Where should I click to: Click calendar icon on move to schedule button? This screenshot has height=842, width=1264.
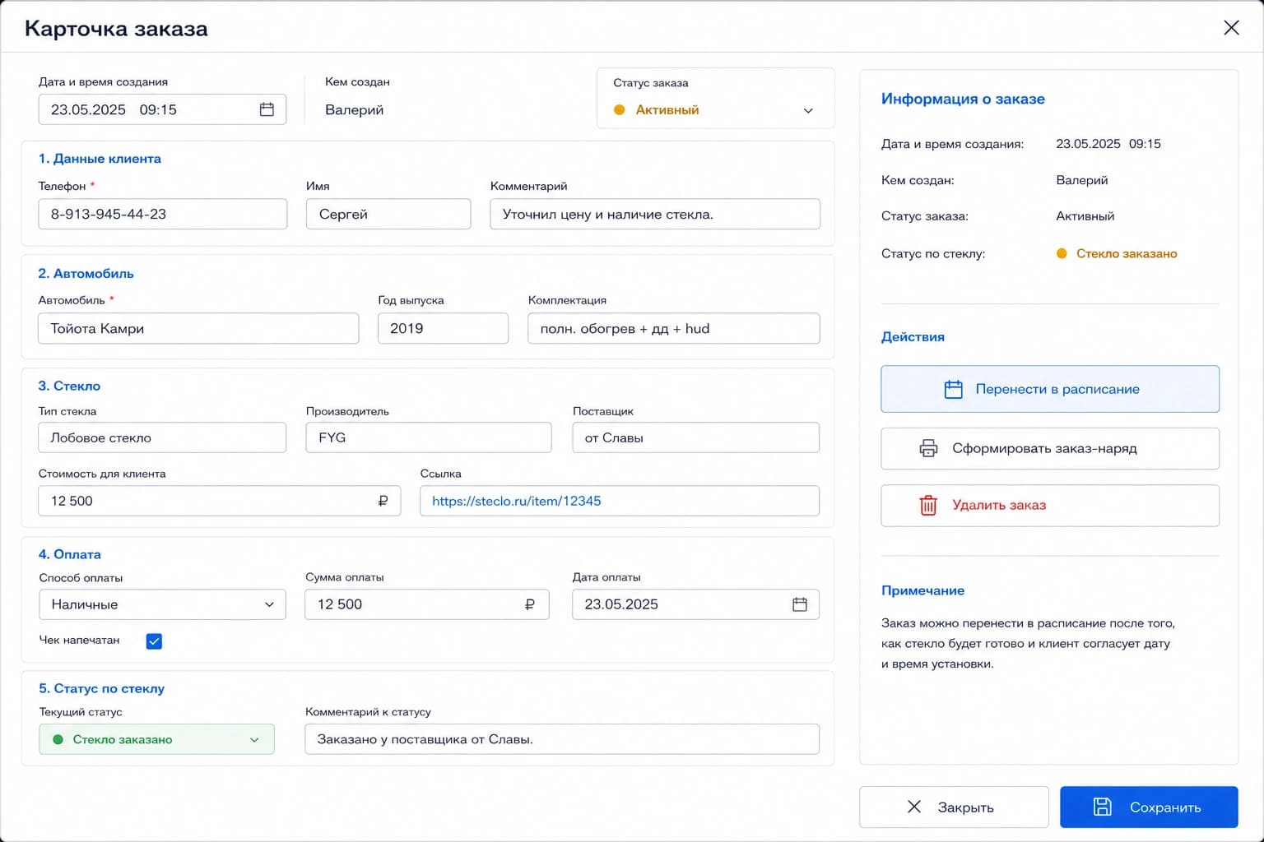point(953,389)
